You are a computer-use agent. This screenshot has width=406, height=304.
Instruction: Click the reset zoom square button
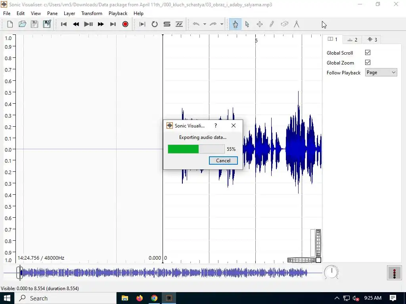tap(318, 260)
